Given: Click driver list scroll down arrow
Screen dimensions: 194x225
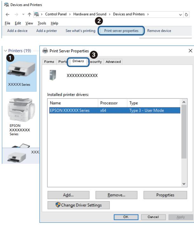Looking at the screenshot, I should coord(184,184).
